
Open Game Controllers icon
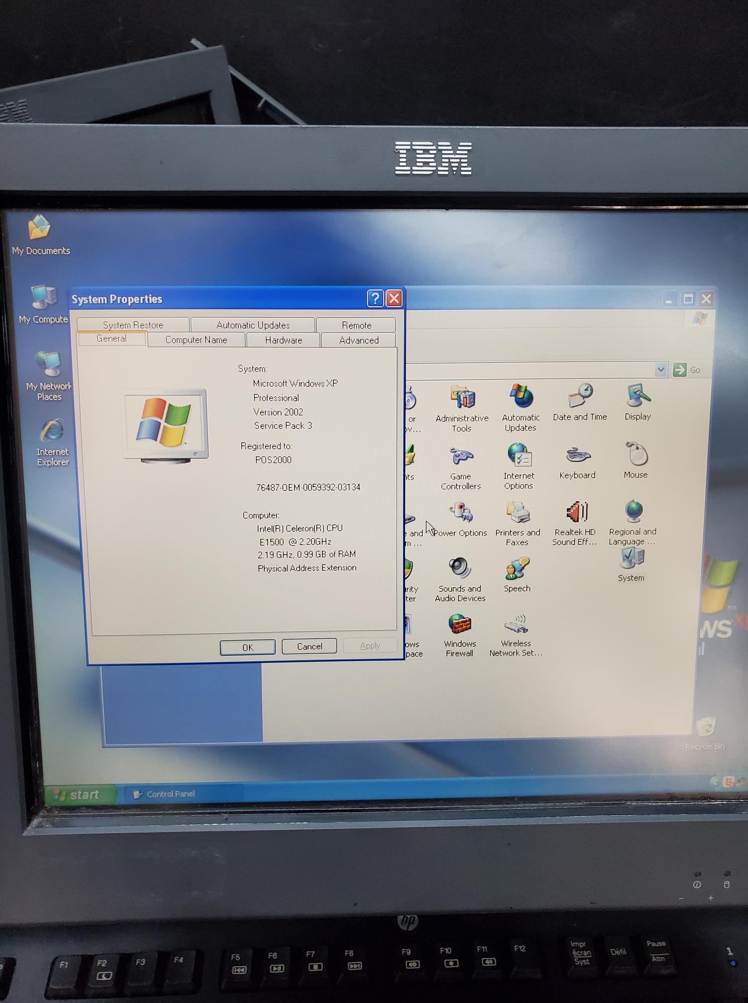tap(461, 468)
